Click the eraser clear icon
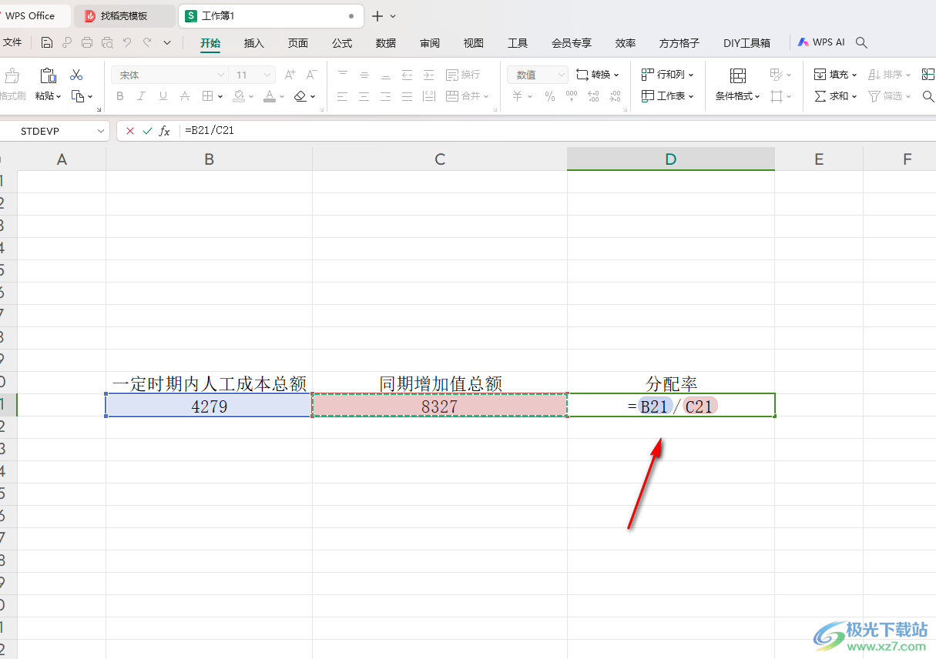 (300, 96)
